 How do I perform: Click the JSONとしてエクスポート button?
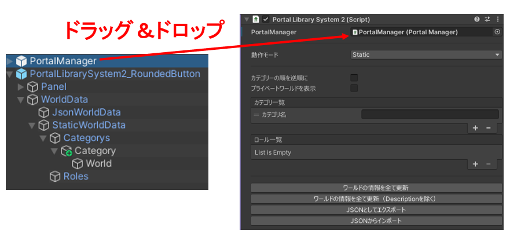tap(376, 210)
